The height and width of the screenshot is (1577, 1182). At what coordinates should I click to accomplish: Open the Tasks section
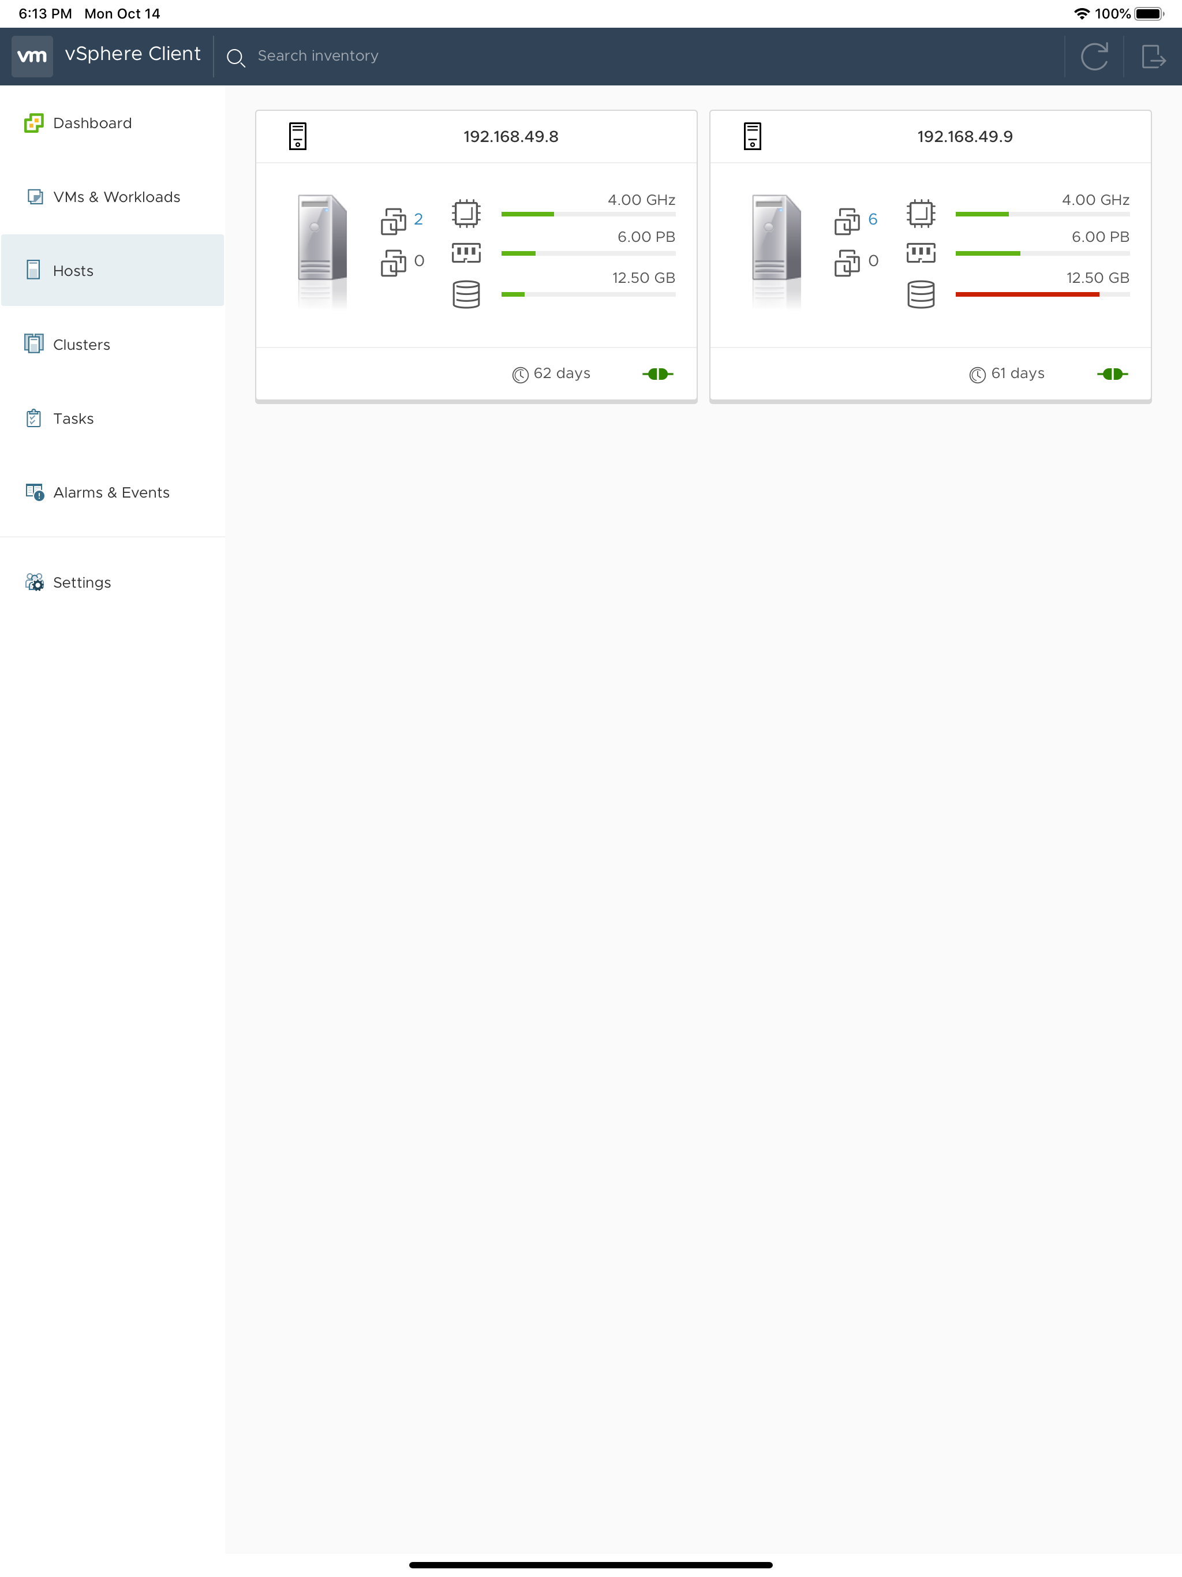[x=73, y=418]
